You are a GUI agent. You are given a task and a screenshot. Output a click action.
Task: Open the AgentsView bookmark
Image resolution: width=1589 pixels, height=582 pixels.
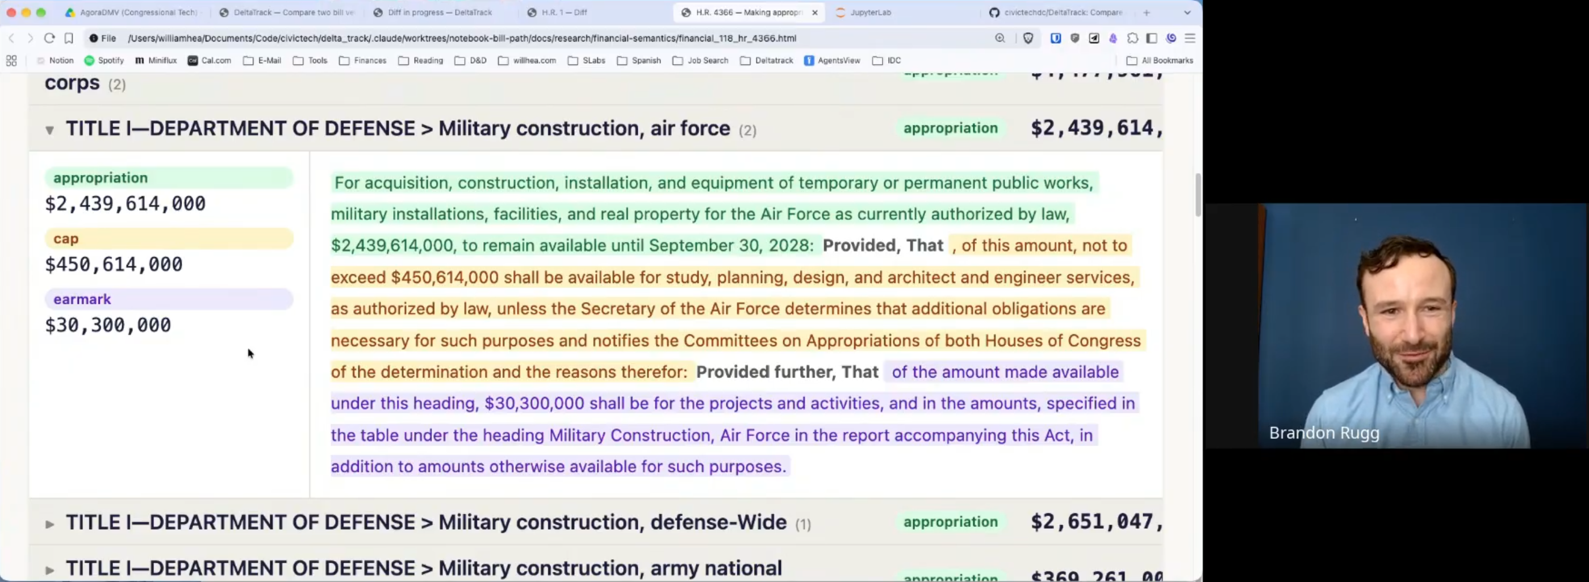point(832,60)
